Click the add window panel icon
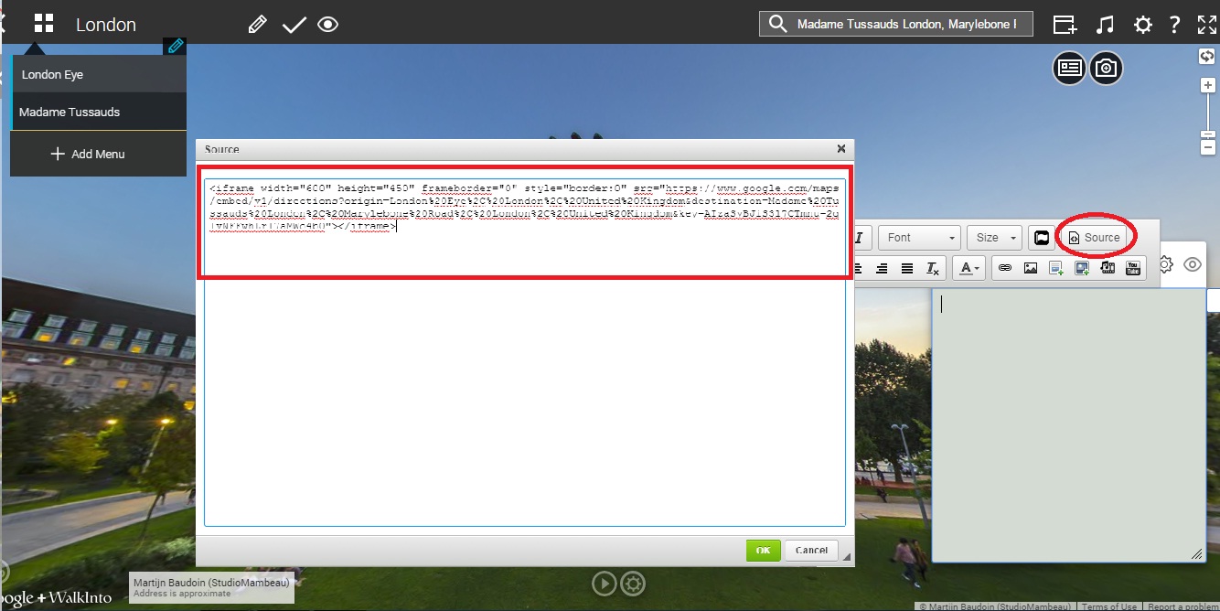Image resolution: width=1220 pixels, height=611 pixels. [1065, 25]
